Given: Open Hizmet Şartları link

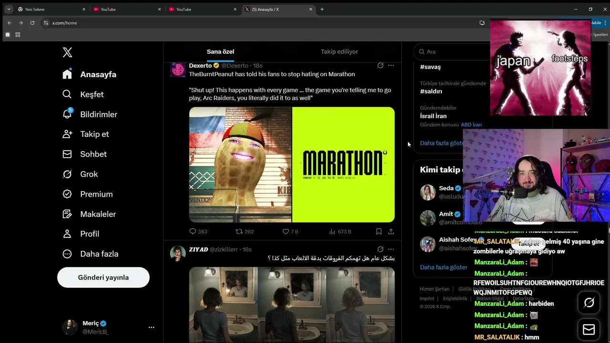Looking at the screenshot, I should 434,289.
